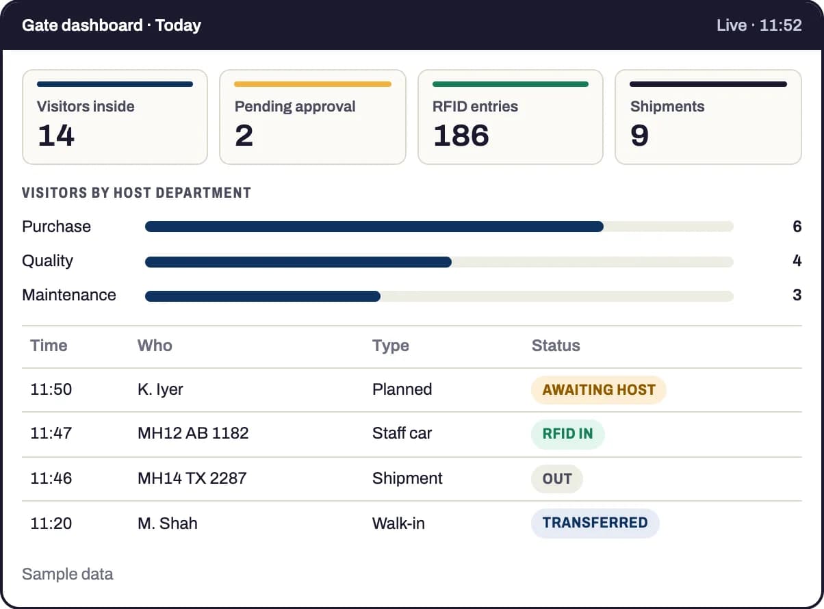Click the Walk-in type cell
The image size is (824, 609).
pyautogui.click(x=398, y=523)
